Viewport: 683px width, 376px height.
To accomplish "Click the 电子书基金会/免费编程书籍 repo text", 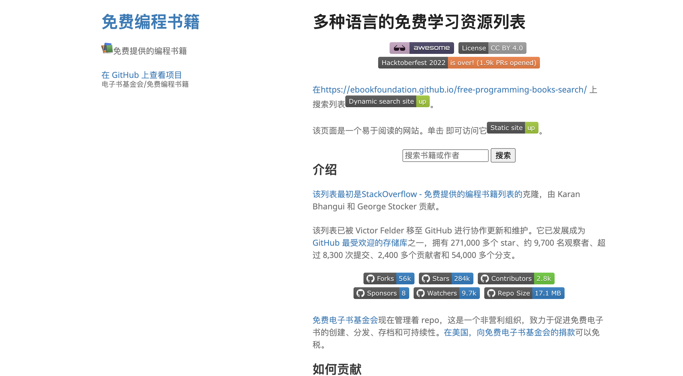I will coord(145,84).
